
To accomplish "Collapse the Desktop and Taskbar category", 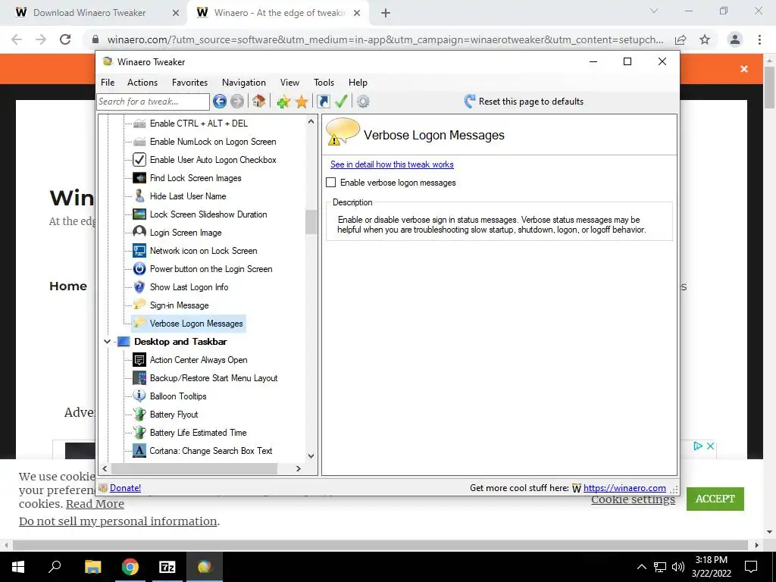I will (107, 342).
